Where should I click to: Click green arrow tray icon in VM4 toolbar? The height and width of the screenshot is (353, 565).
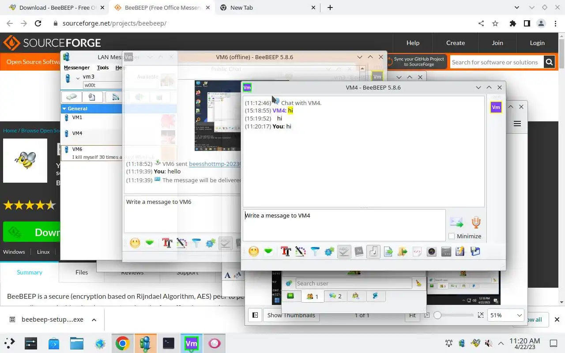tap(268, 252)
